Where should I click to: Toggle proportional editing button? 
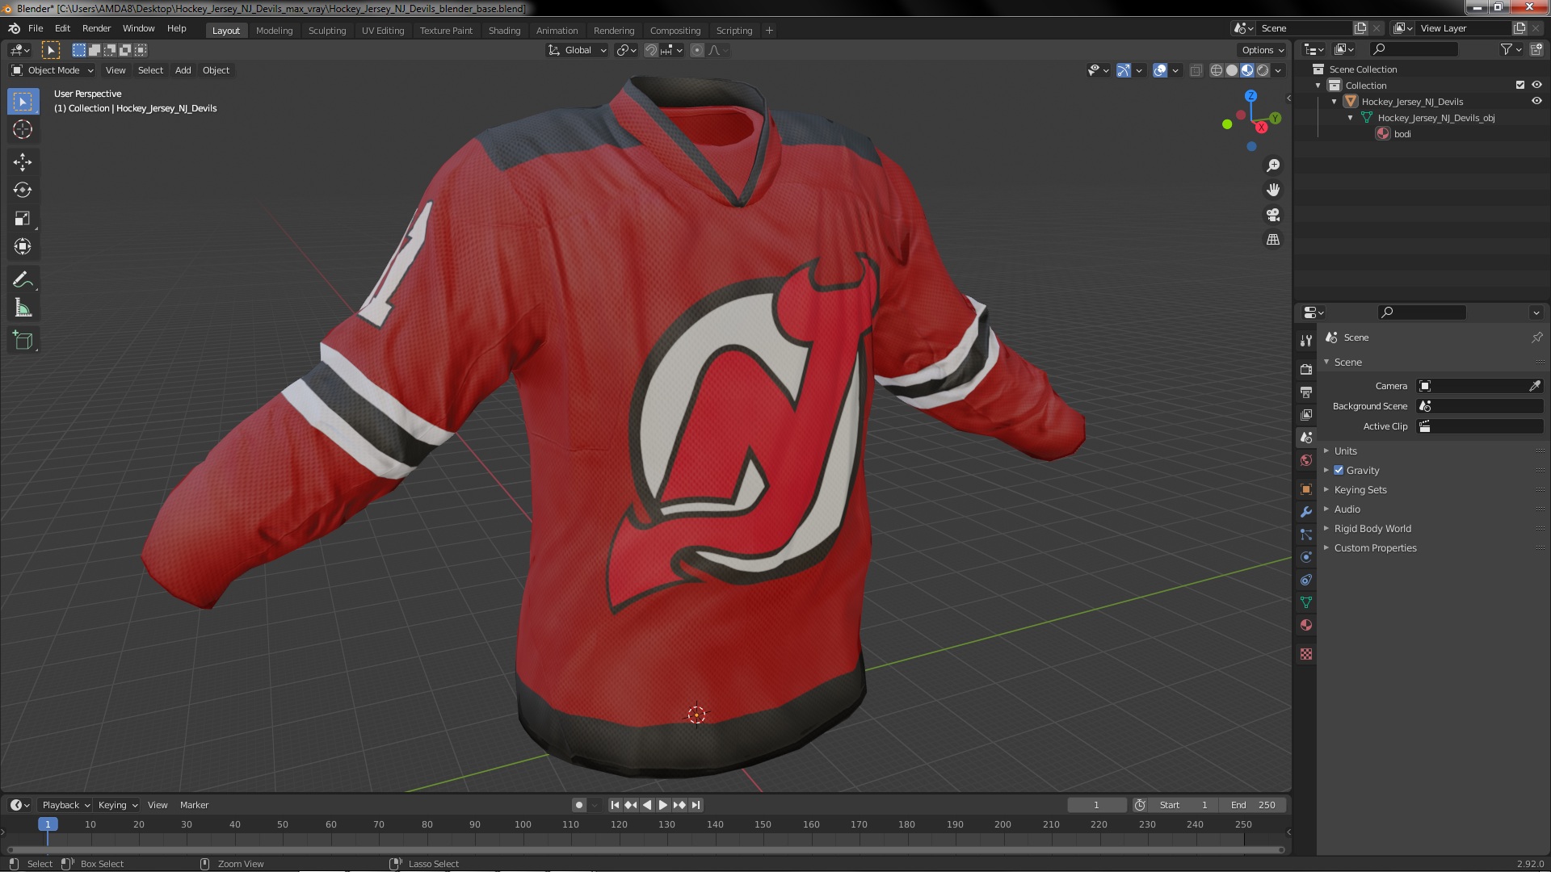click(697, 50)
